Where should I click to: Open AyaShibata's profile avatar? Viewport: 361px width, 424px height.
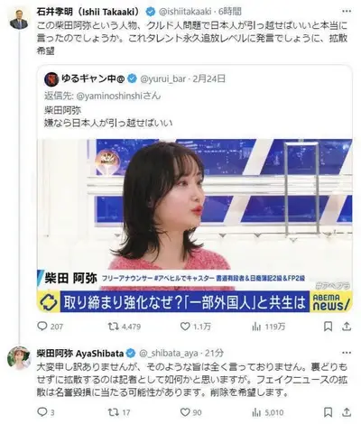19,357
